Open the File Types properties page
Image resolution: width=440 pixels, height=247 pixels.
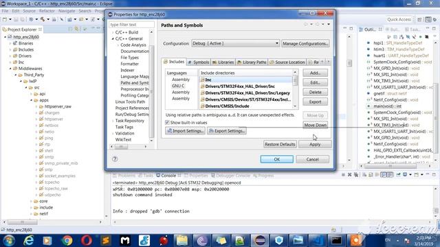point(130,58)
